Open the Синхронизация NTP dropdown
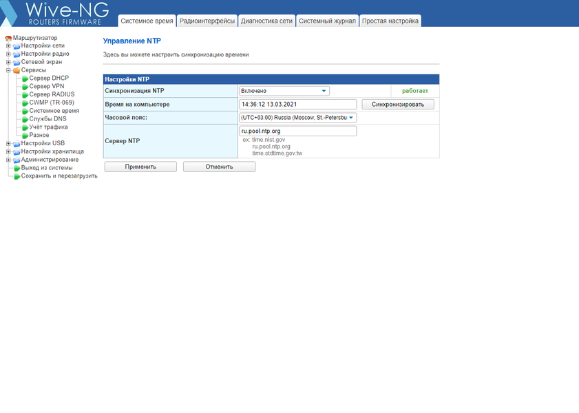Viewport: 579px width, 413px height. click(x=284, y=91)
